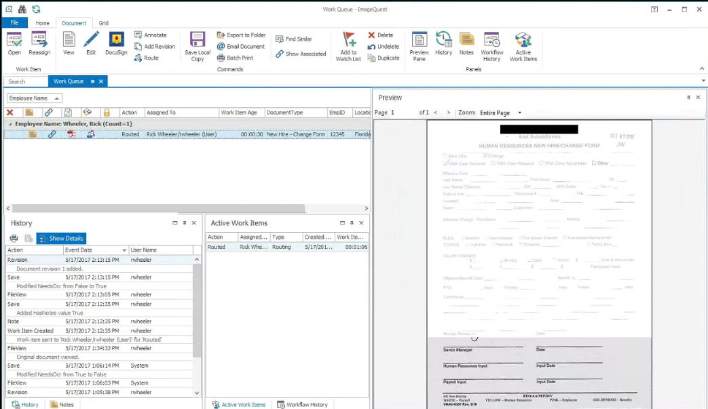Switch to the Search tab
The height and width of the screenshot is (409, 708).
pos(26,81)
